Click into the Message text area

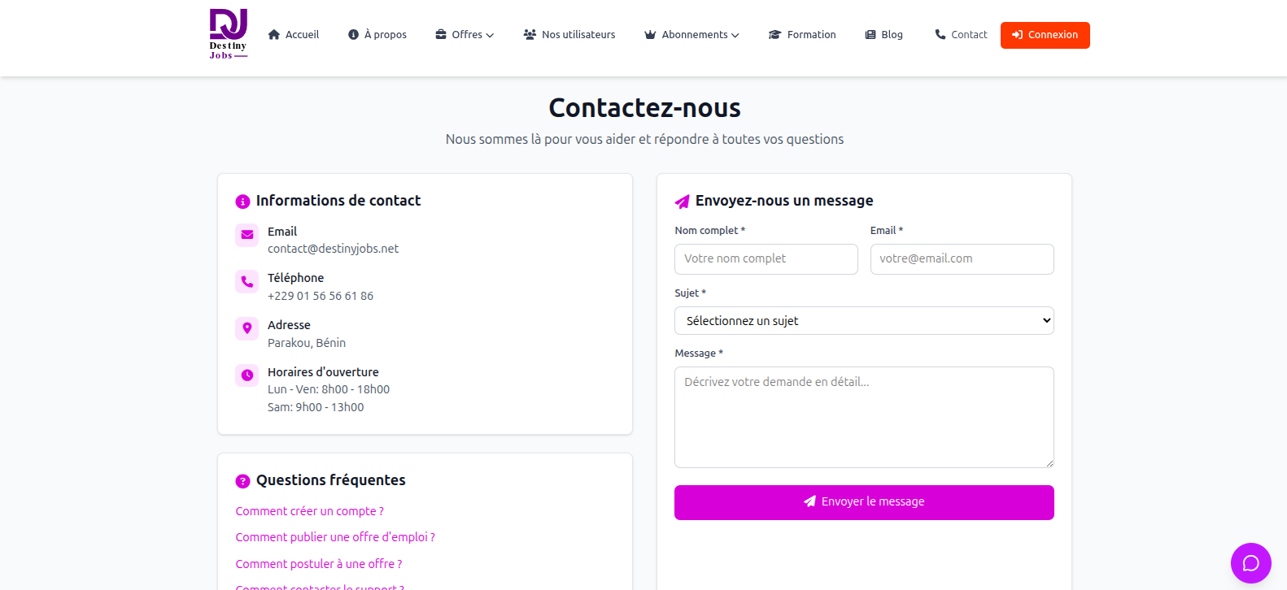click(x=864, y=417)
